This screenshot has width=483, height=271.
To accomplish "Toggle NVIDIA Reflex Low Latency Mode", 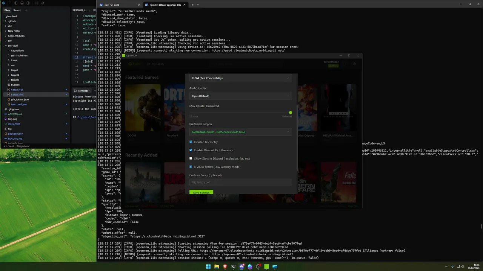I will click(191, 167).
